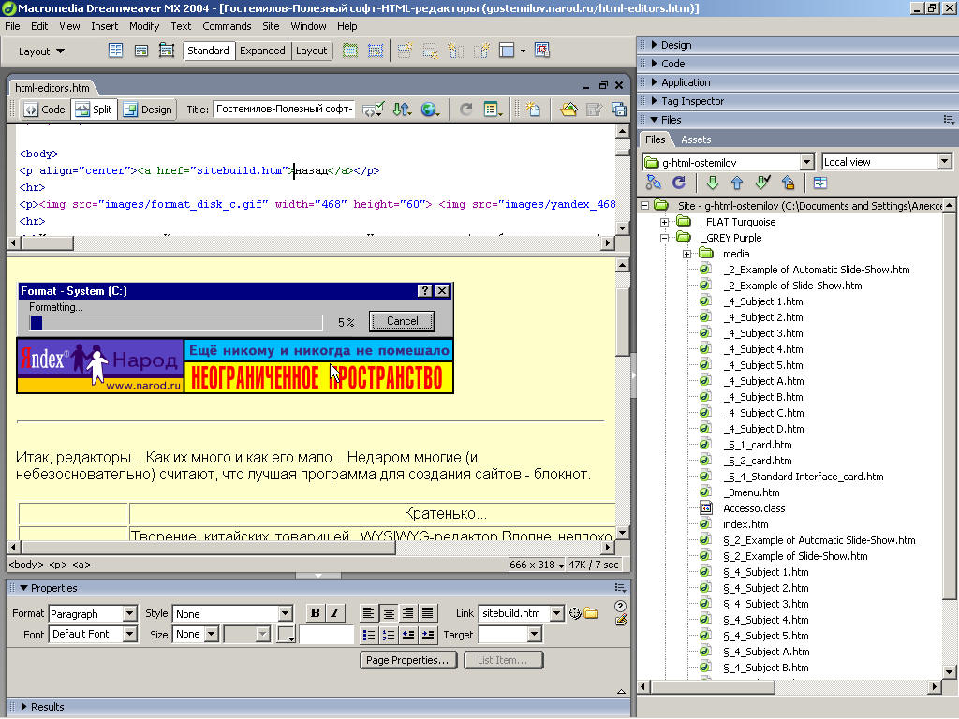Image resolution: width=959 pixels, height=719 pixels.
Task: Apply Italic formatting in Properties
Action: (334, 612)
